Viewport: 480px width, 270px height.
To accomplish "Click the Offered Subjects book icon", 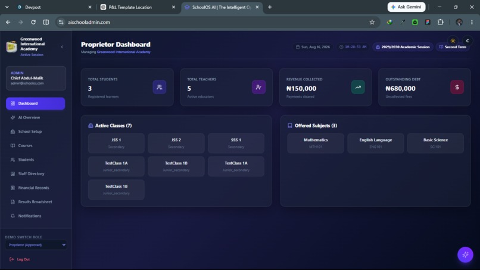I will click(290, 126).
